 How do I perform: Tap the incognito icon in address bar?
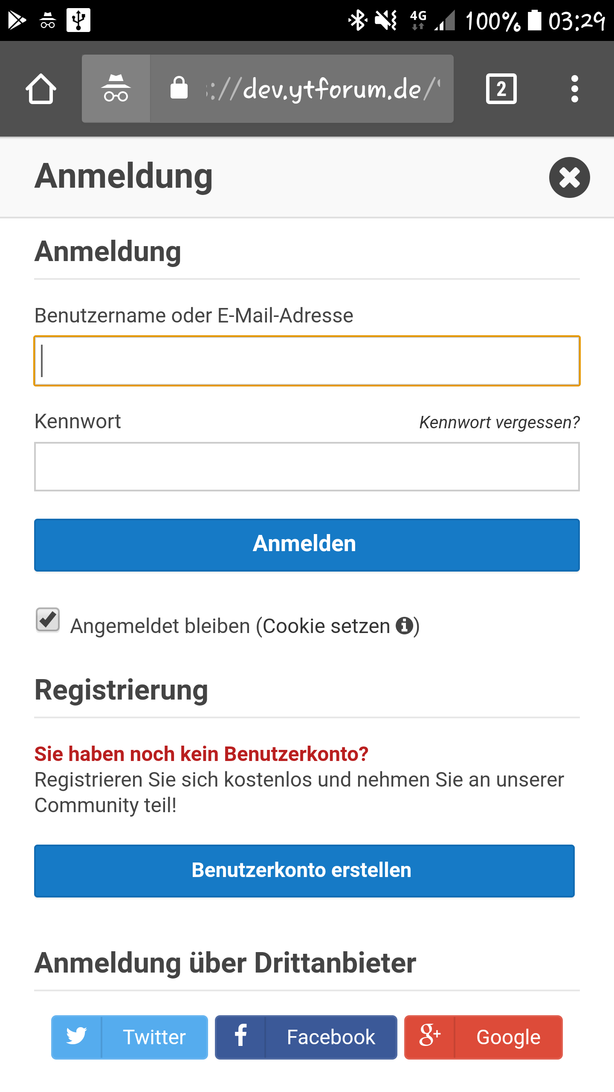click(x=116, y=89)
